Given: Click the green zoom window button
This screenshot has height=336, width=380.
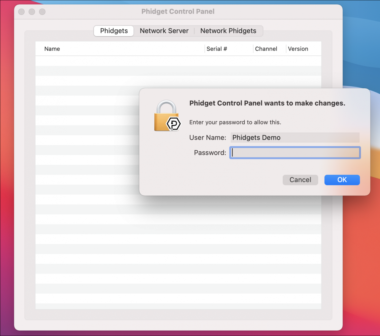Looking at the screenshot, I should click(42, 12).
